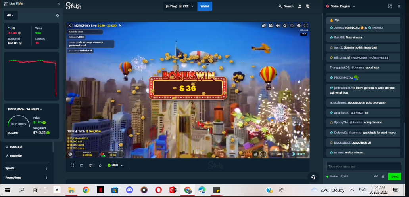Show hidden system tray icons chevron
This screenshot has height=197, width=409.
coord(352,190)
